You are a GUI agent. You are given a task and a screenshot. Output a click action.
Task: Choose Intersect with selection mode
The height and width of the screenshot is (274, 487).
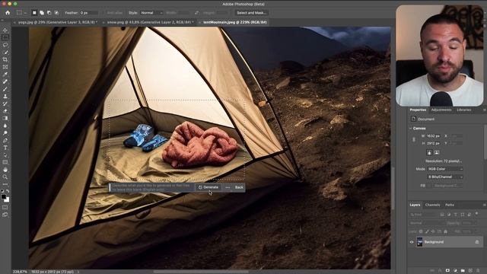56,13
